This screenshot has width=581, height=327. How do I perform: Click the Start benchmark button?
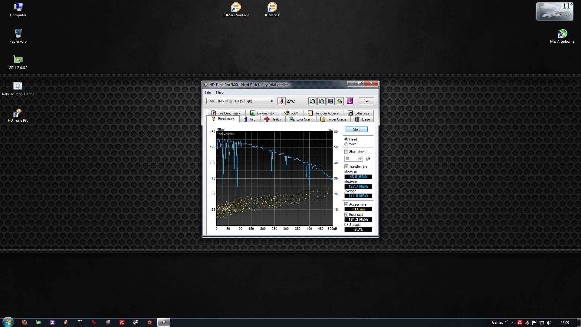(x=356, y=129)
